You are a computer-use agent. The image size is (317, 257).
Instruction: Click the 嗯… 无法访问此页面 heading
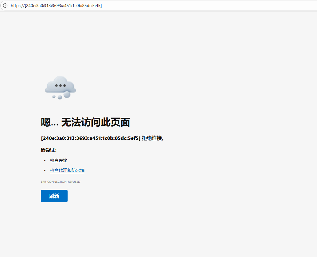point(85,122)
